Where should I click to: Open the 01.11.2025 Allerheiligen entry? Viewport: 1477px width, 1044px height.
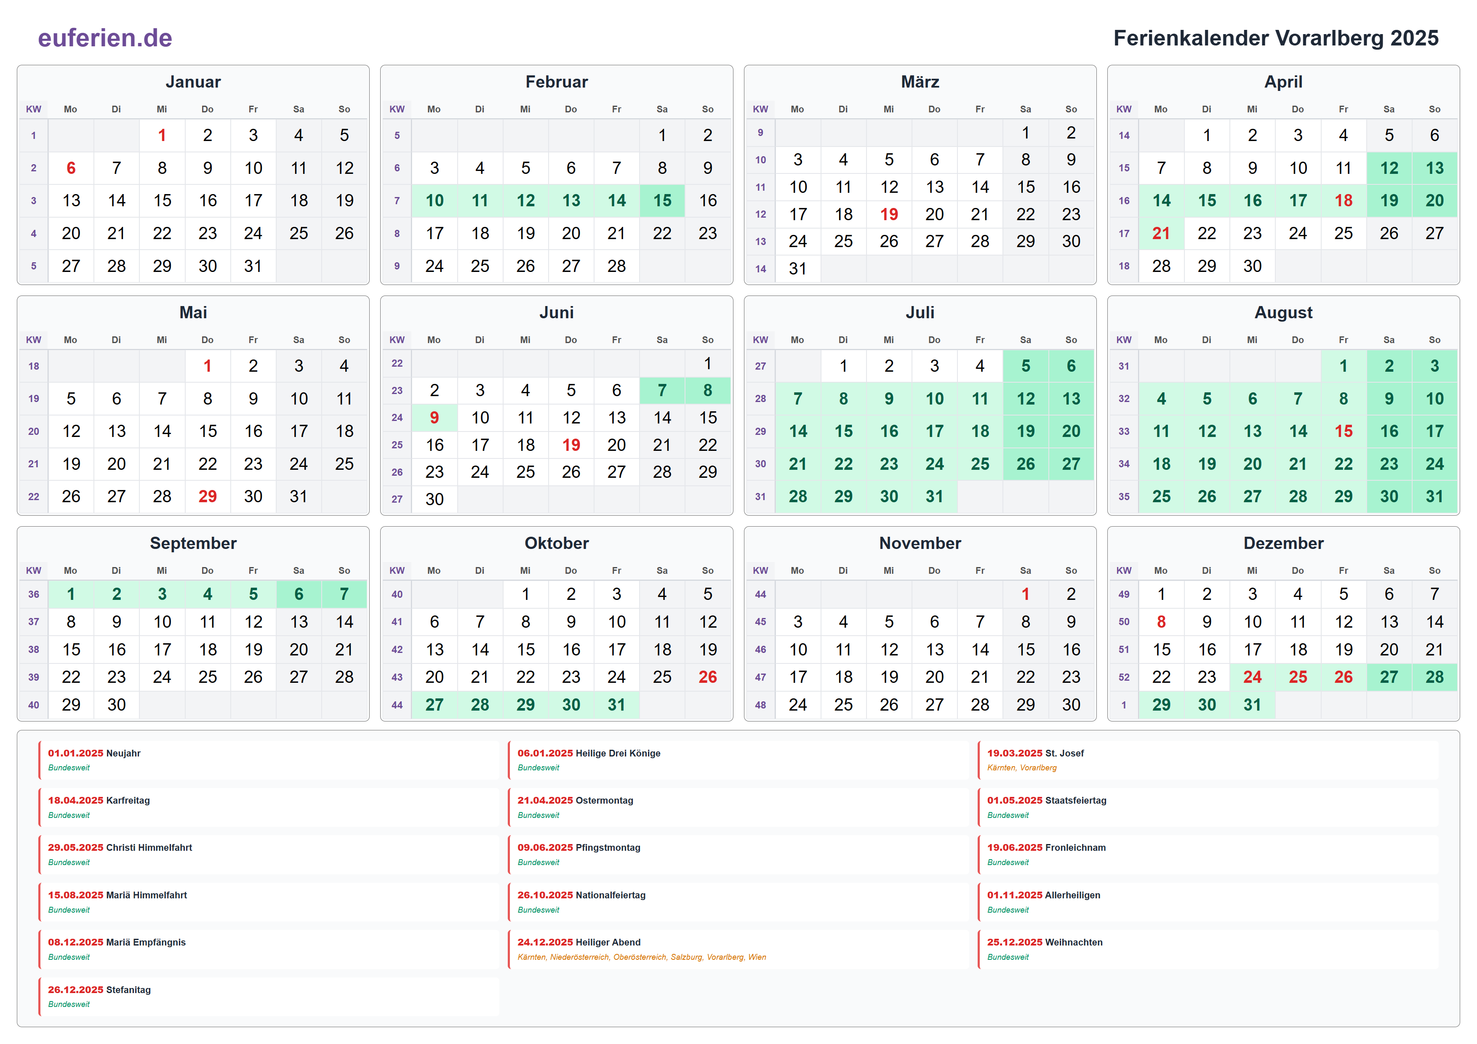[1208, 902]
